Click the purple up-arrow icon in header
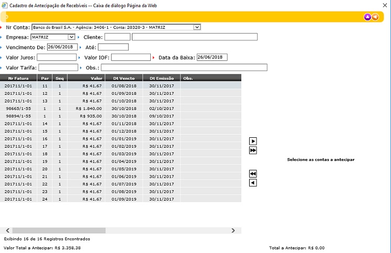 pos(368,17)
